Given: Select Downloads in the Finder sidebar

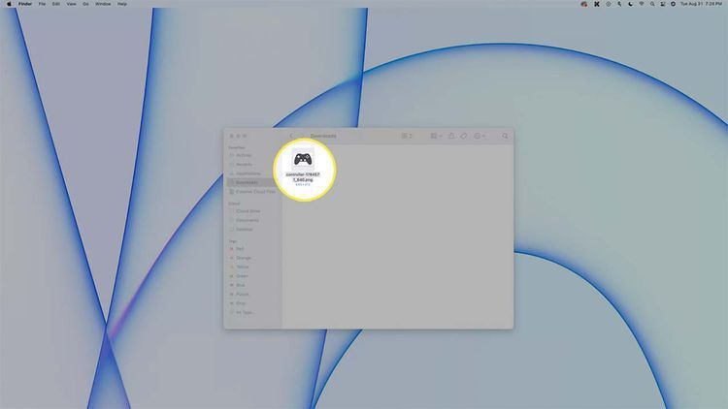Looking at the screenshot, I should point(246,182).
